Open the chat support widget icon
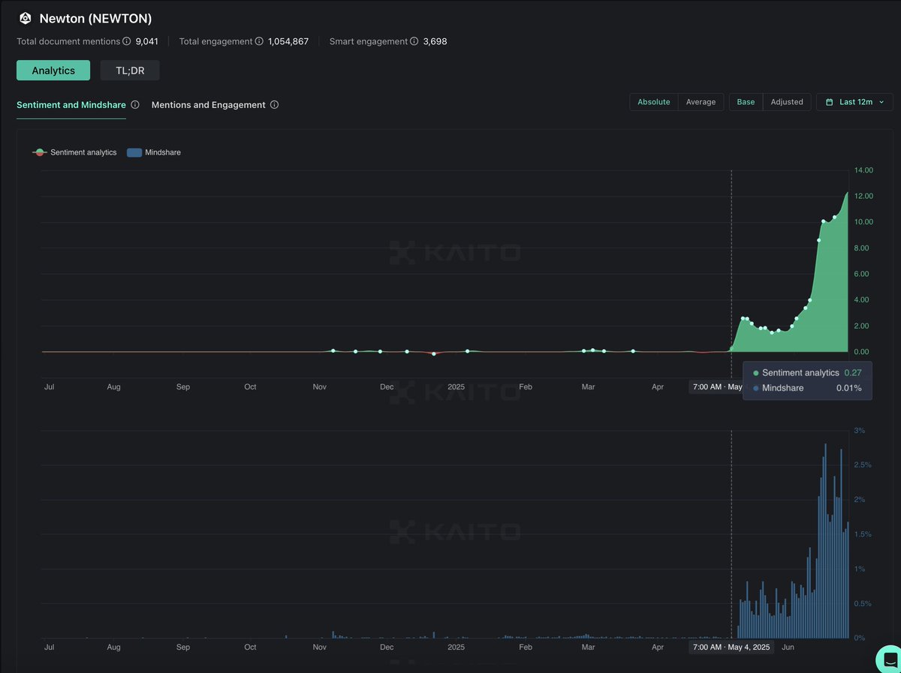The height and width of the screenshot is (673, 901). pyautogui.click(x=890, y=659)
